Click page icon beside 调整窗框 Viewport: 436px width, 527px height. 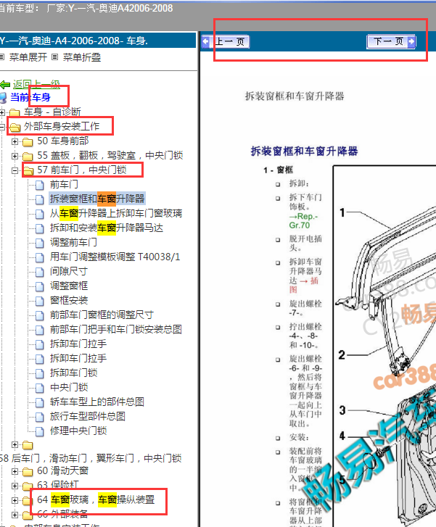coord(40,286)
